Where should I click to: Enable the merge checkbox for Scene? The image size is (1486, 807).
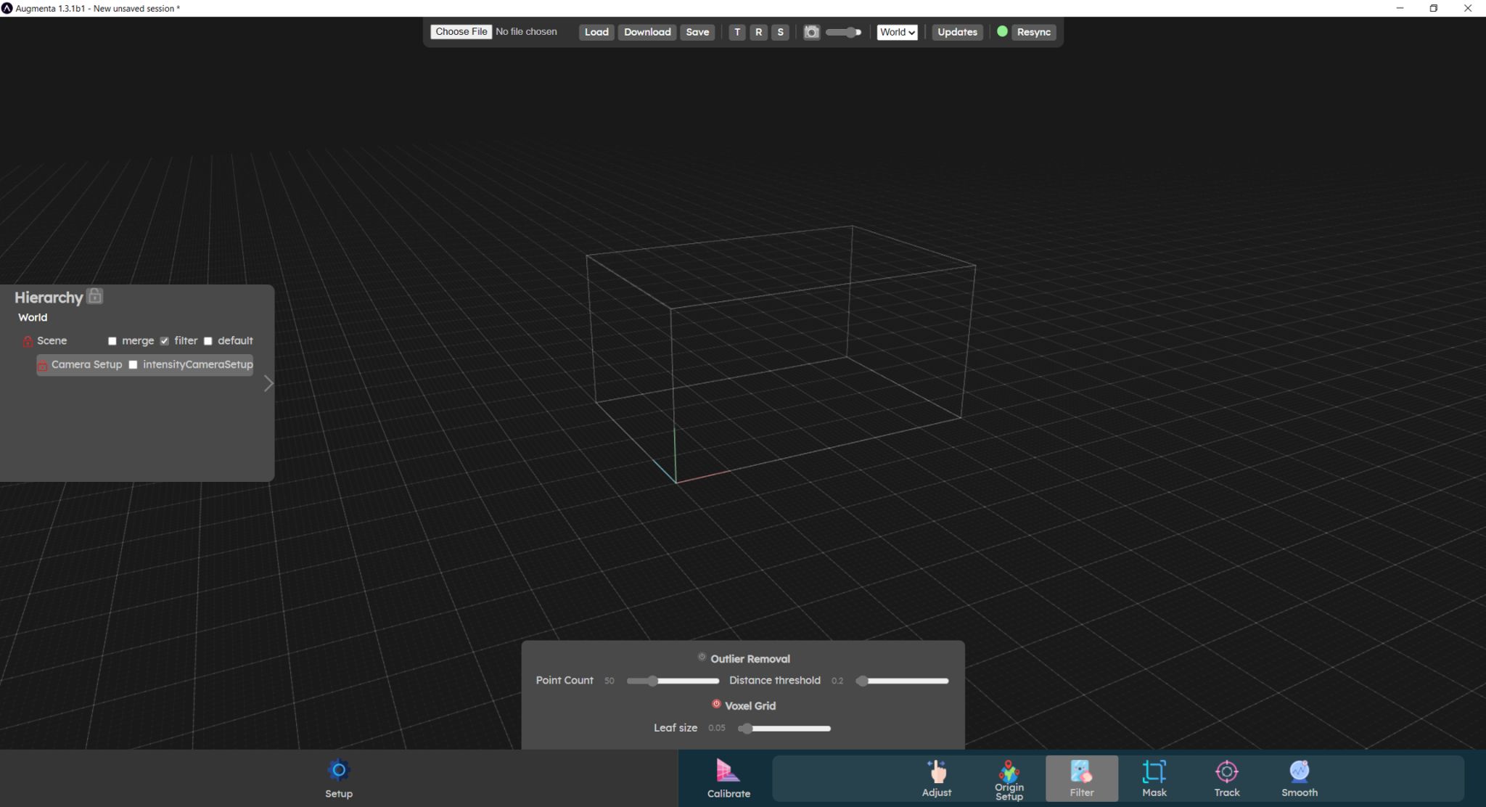[x=112, y=340]
